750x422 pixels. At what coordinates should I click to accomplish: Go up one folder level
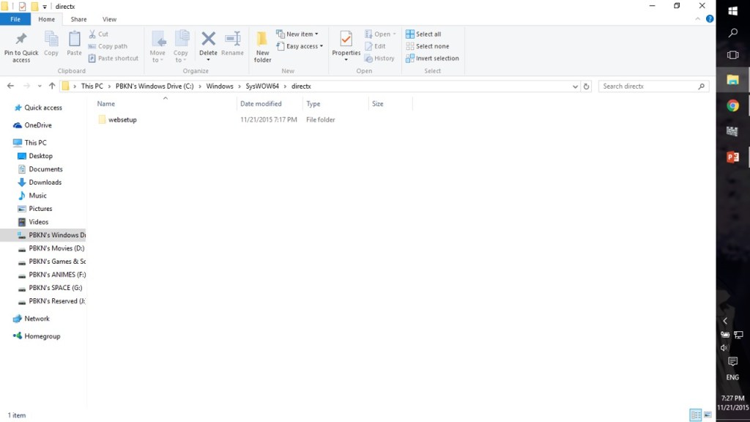click(x=51, y=86)
